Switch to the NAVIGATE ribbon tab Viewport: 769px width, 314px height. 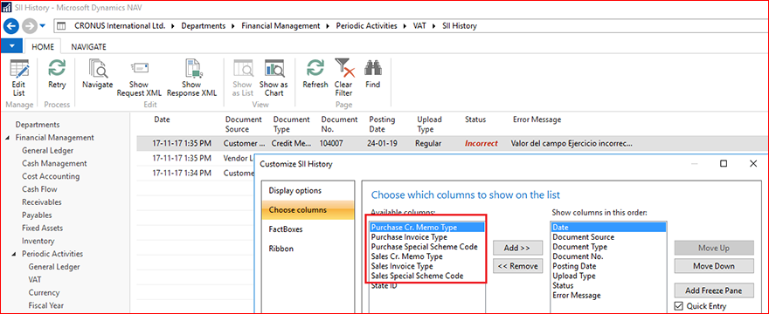[89, 47]
